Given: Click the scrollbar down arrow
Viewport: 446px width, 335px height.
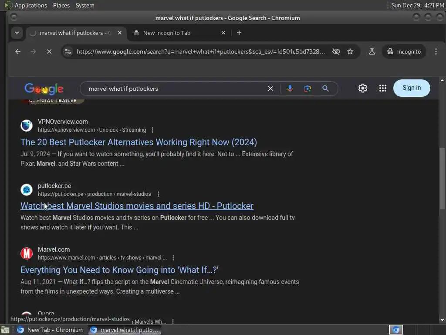Looking at the screenshot, I should [442, 320].
